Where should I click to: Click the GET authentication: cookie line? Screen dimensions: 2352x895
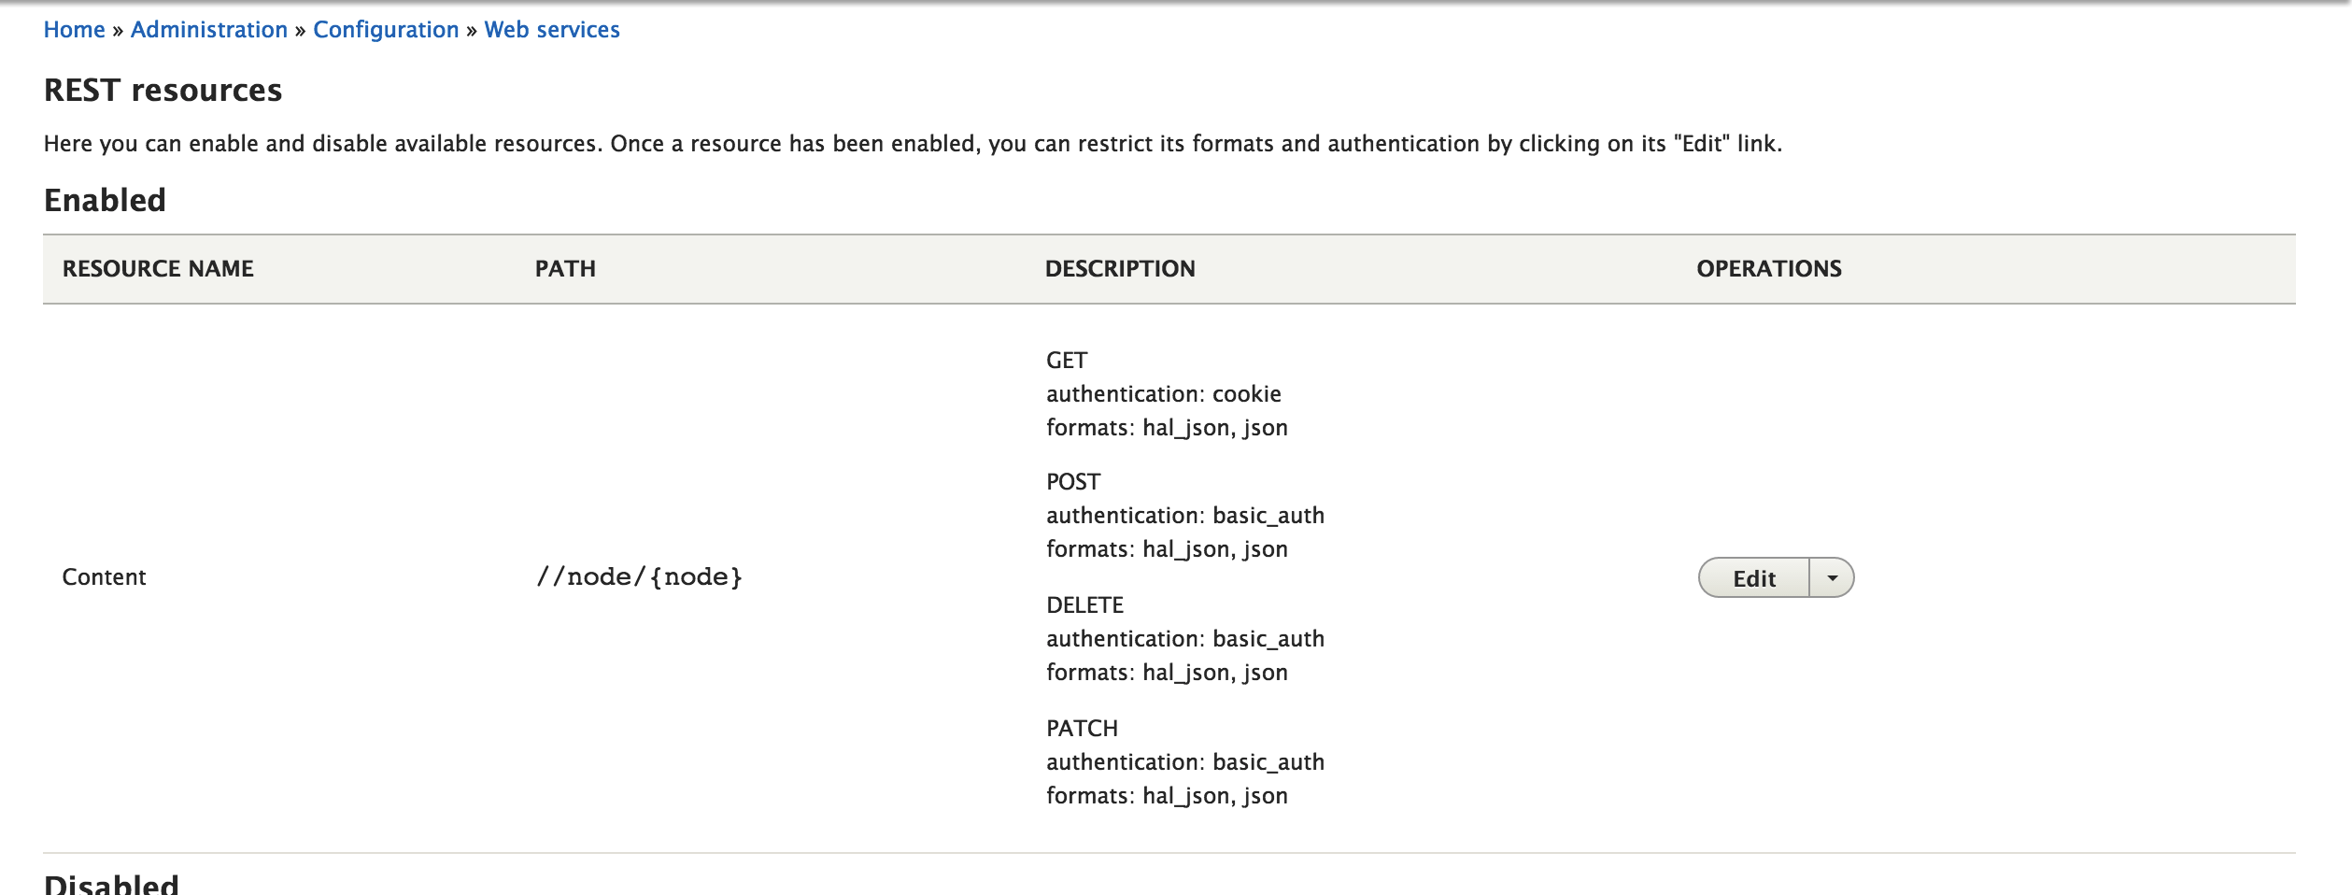point(1164,394)
